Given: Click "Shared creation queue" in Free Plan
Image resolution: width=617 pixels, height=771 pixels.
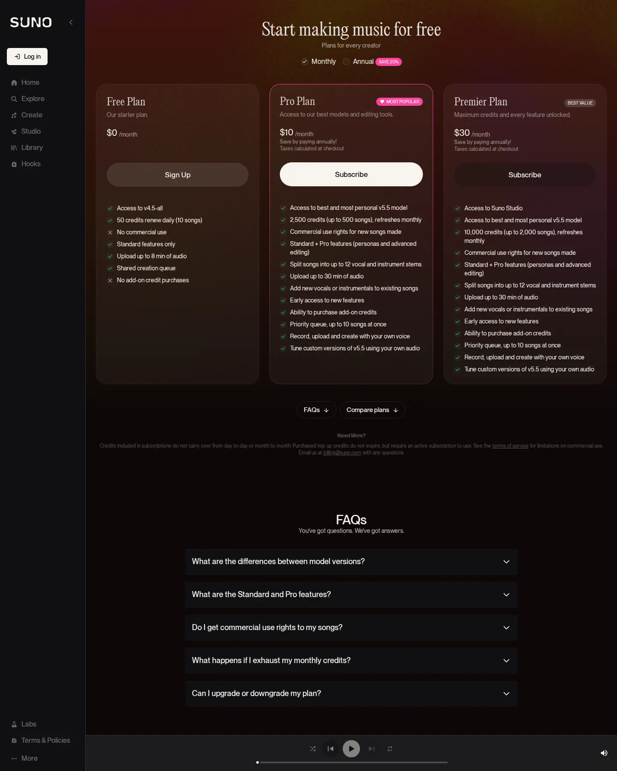Looking at the screenshot, I should (x=146, y=268).
